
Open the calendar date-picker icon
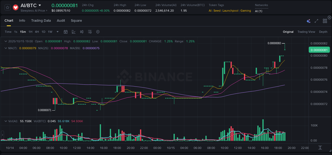[x=66, y=32]
